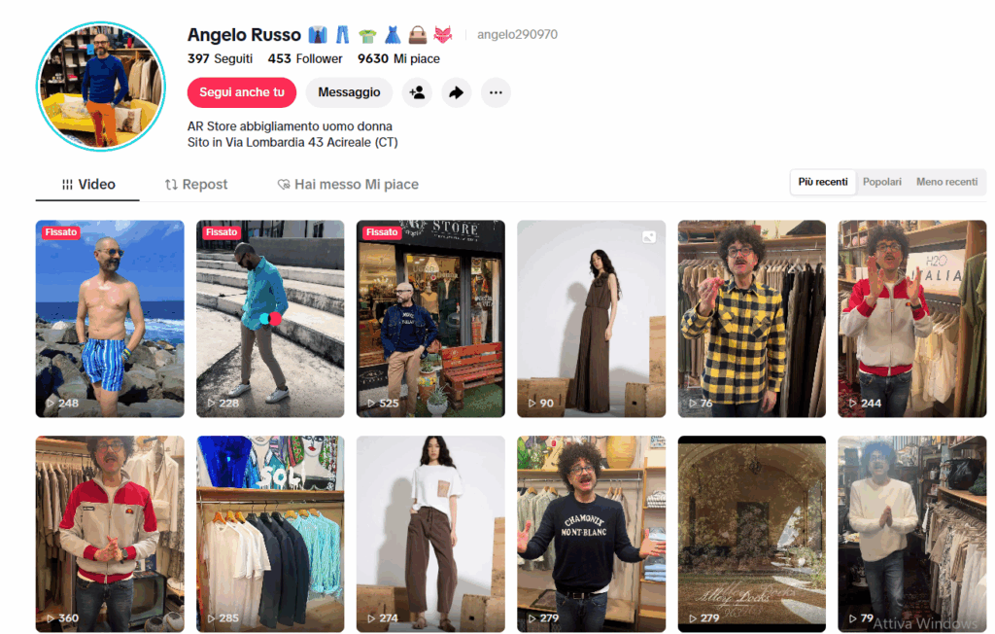995x634 pixels.
Task: Open the three-dots more options menu
Action: coord(496,92)
